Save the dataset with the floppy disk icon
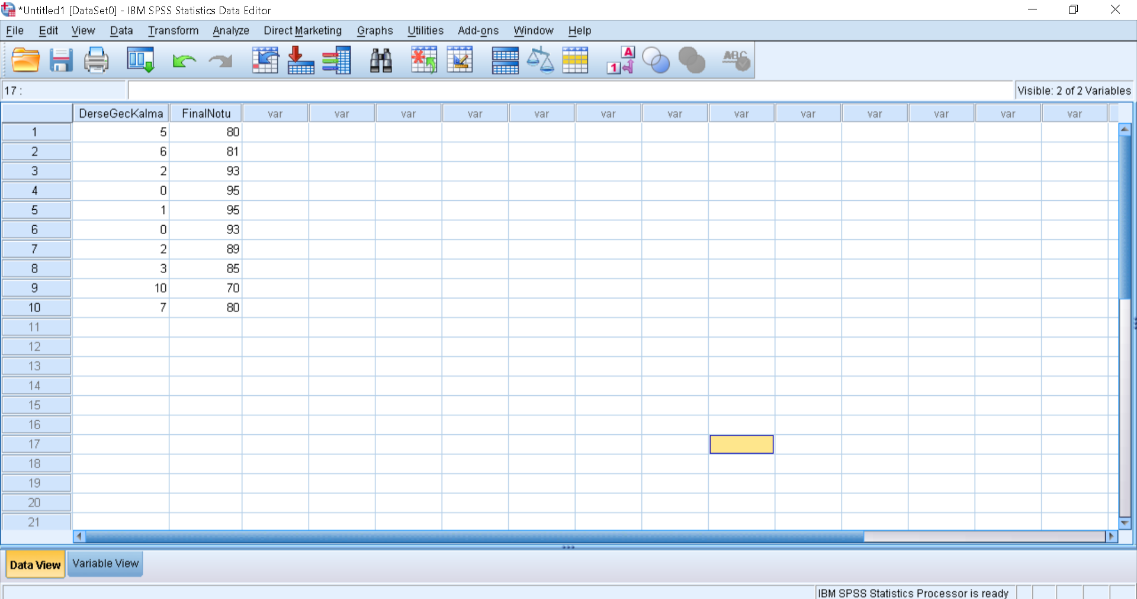Screen dimensions: 1137x599 point(60,60)
